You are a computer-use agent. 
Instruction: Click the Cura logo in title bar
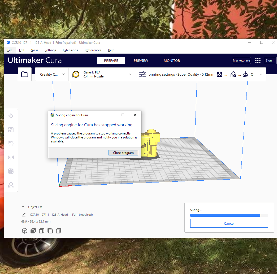point(8,43)
